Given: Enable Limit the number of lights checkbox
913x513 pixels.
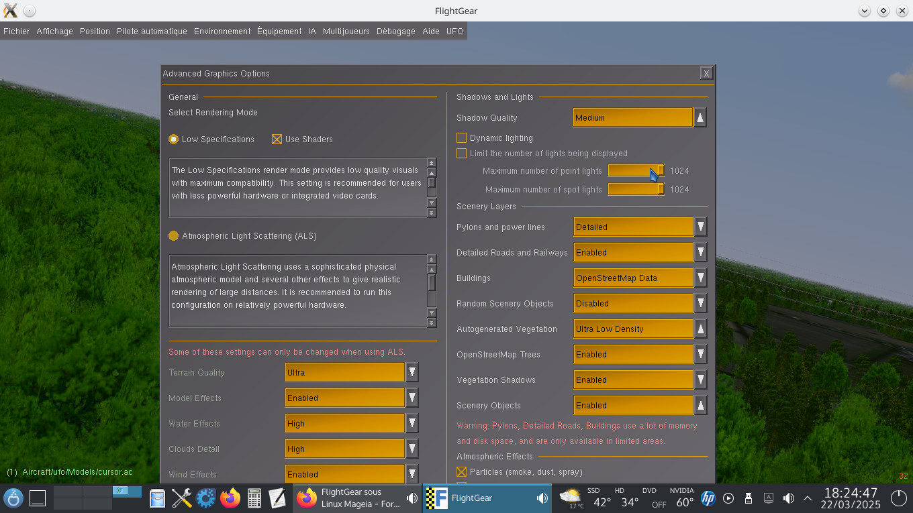Looking at the screenshot, I should tap(461, 154).
